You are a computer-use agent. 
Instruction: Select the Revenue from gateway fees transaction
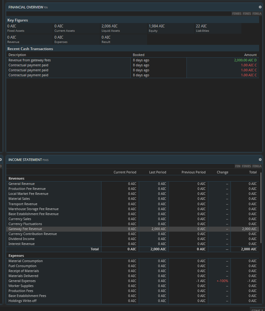[x=29, y=60]
